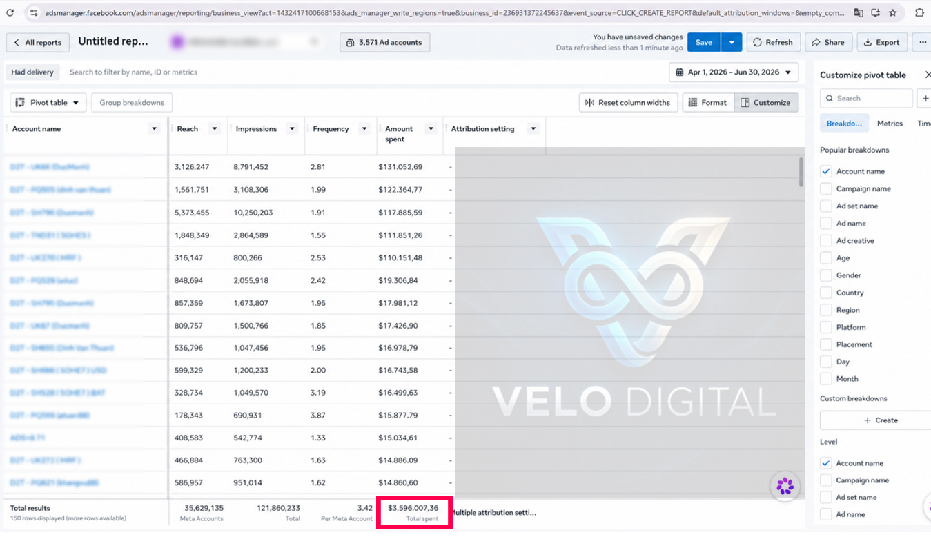Click Reset column widths
Screen dimensions: 931x537
(x=628, y=103)
